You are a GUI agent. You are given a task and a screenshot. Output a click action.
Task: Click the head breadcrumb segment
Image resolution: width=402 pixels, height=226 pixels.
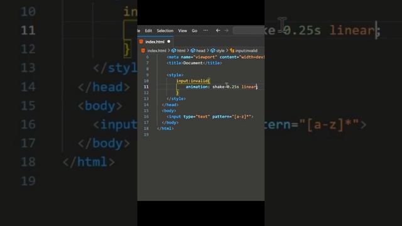(200, 51)
